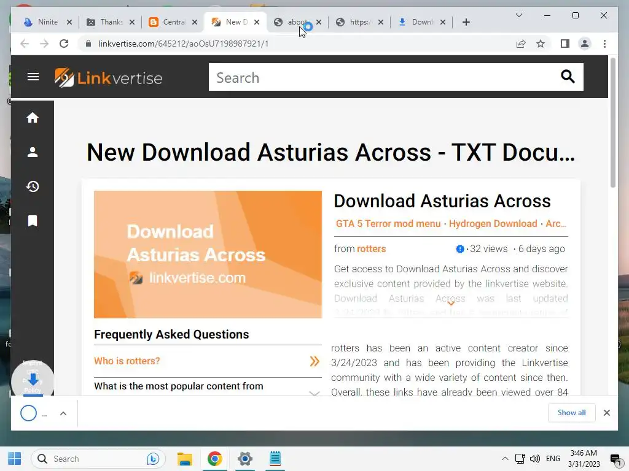Reload the current page
629x471 pixels.
[x=64, y=44]
